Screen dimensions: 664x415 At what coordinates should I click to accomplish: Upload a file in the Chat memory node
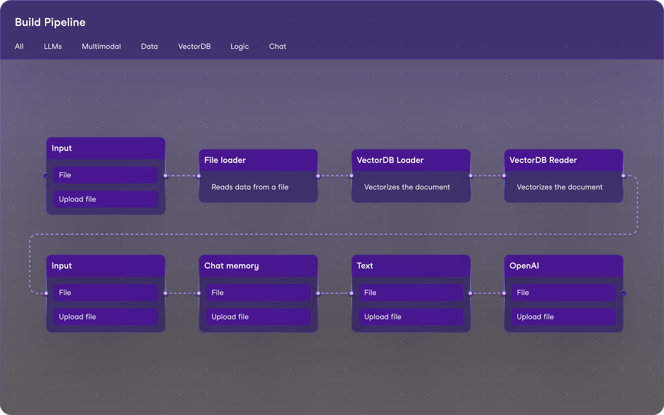258,316
